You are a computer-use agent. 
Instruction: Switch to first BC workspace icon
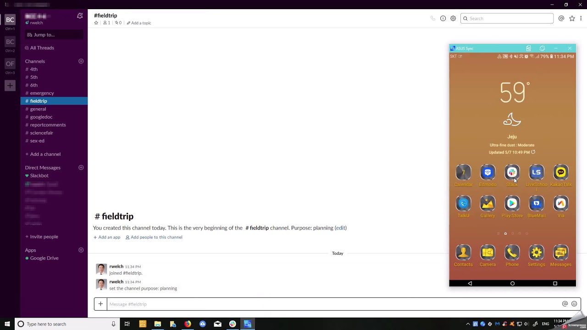[x=10, y=20]
